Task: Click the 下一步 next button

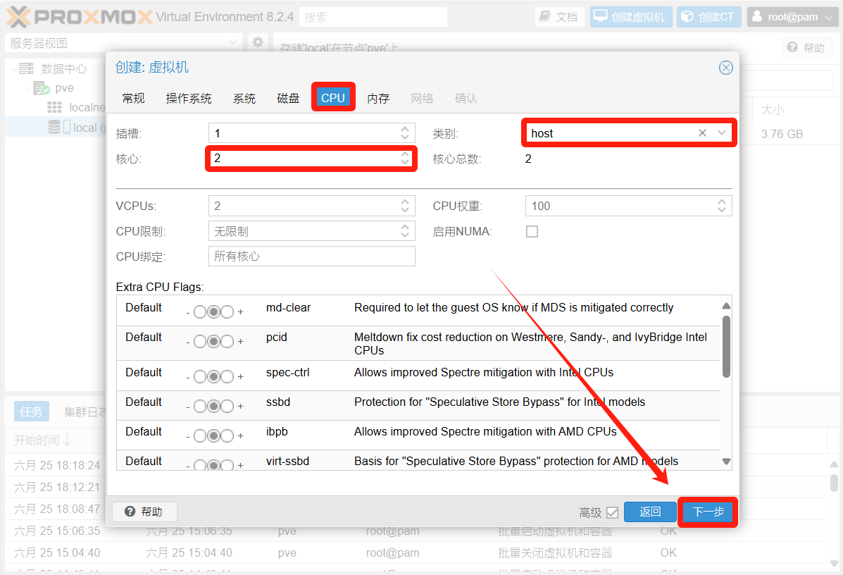Action: pyautogui.click(x=708, y=512)
